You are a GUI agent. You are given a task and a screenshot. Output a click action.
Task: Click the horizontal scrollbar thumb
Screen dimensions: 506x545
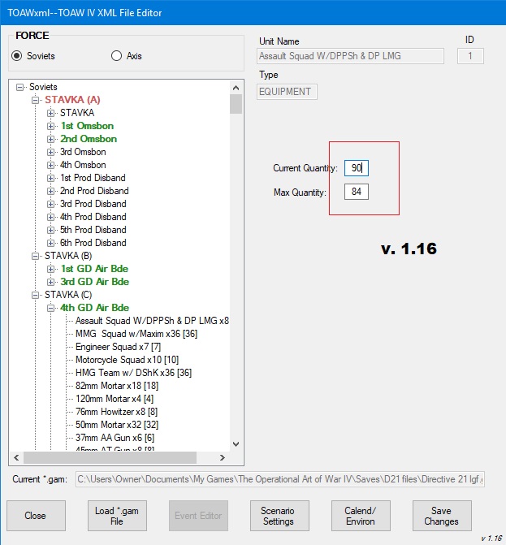pyautogui.click(x=110, y=458)
